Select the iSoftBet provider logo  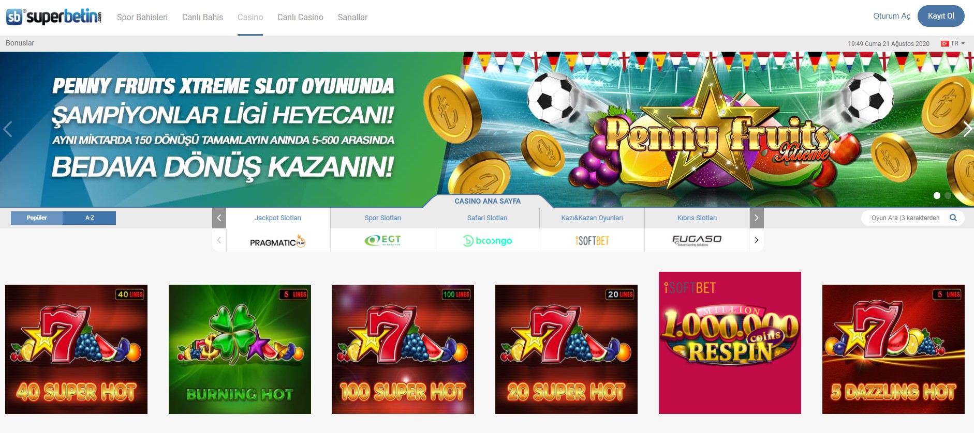coord(592,241)
